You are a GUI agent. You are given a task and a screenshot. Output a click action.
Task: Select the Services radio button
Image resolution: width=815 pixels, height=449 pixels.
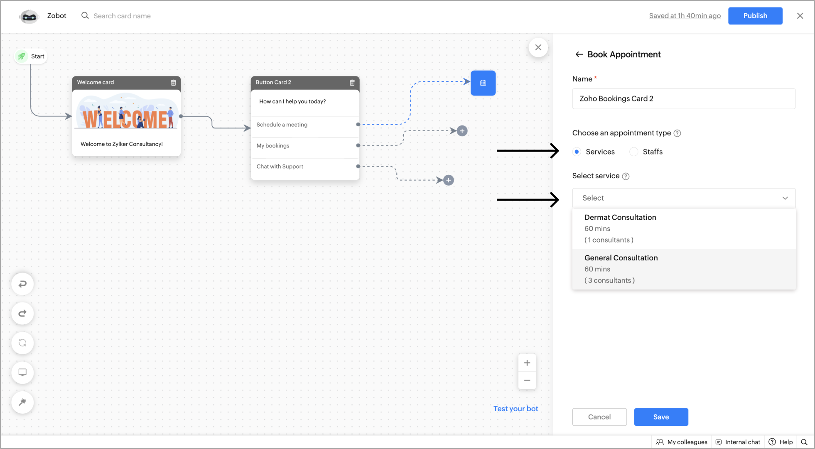pos(577,152)
